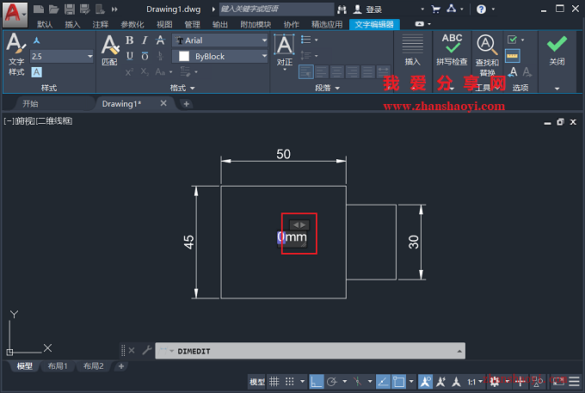Click in the keyword search field
Viewport: 585px width, 393px height.
point(276,9)
